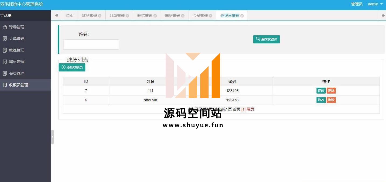Open 球场管理 in the sidebar menu
Image resolution: width=386 pixels, height=182 pixels.
click(x=26, y=27)
